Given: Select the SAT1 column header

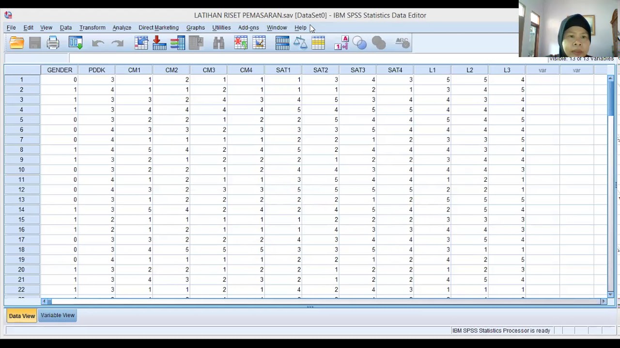Looking at the screenshot, I should point(283,70).
